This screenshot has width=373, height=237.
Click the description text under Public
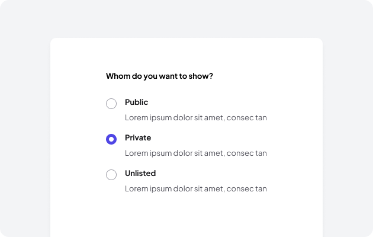(195, 118)
